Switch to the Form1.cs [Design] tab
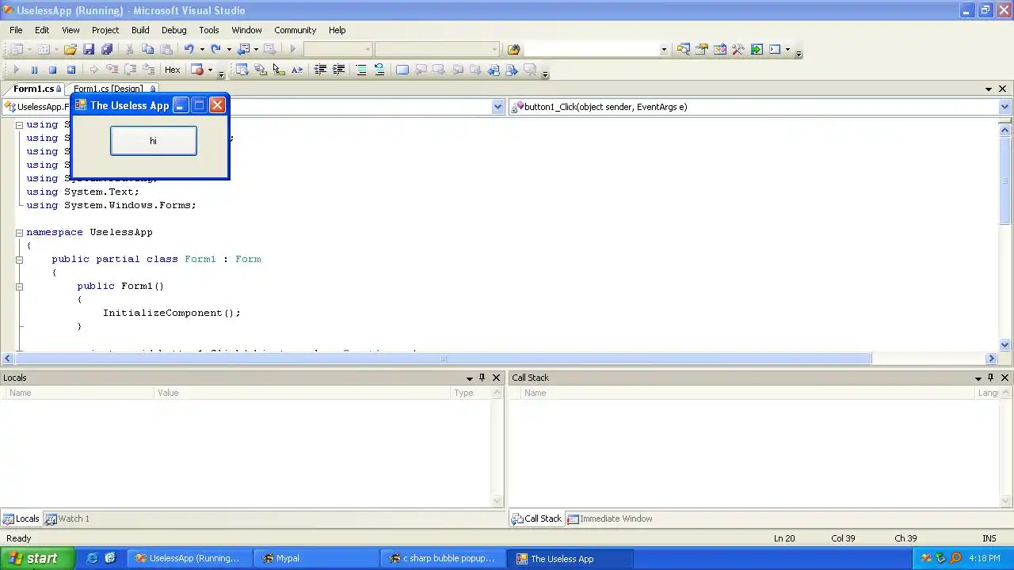This screenshot has width=1014, height=570. 112,89
